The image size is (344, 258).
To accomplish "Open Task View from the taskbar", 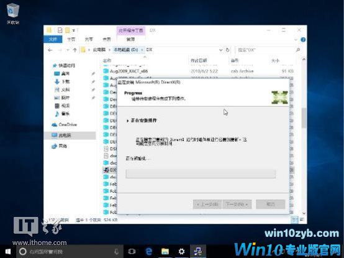I will coord(132,252).
